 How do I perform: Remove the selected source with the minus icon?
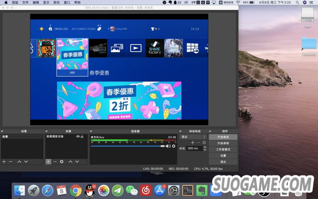click(x=55, y=162)
